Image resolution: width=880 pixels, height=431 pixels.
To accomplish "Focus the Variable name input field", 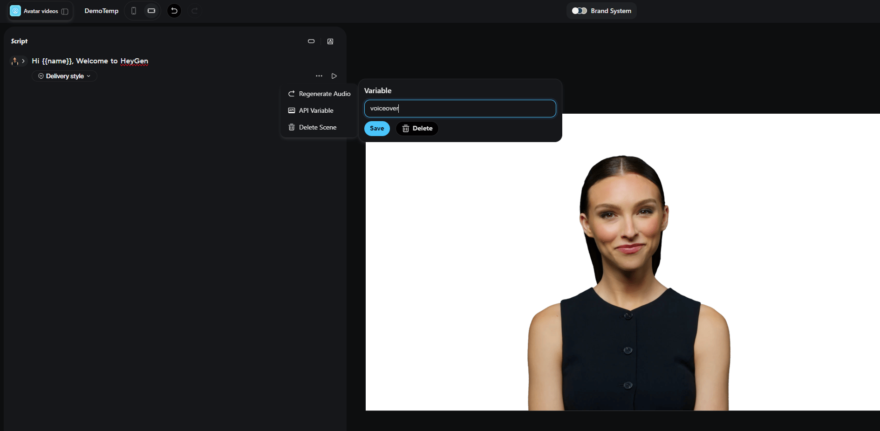I will (460, 109).
